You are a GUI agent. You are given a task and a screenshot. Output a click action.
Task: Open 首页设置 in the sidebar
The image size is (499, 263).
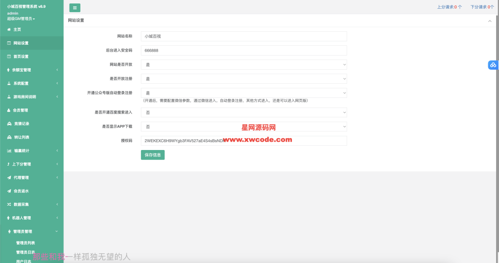21,56
